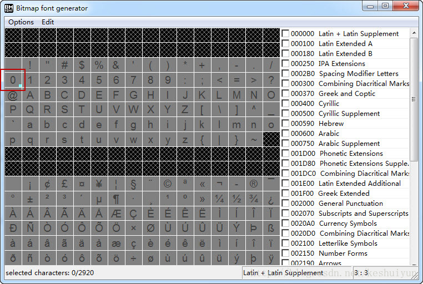The image size is (423, 284).
Task: Click the scroll up arrow of the list
Action: [414, 33]
